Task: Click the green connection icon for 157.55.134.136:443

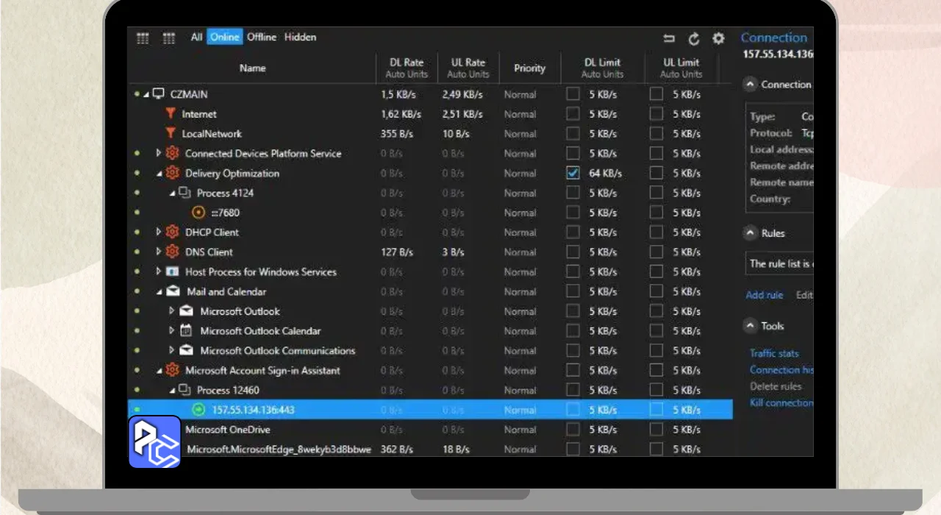Action: coord(198,410)
